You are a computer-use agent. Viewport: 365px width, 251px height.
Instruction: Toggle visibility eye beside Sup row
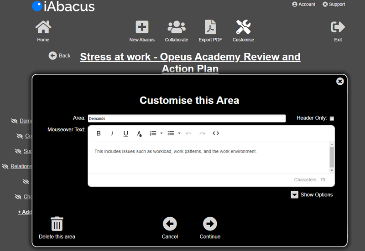[x=18, y=151]
